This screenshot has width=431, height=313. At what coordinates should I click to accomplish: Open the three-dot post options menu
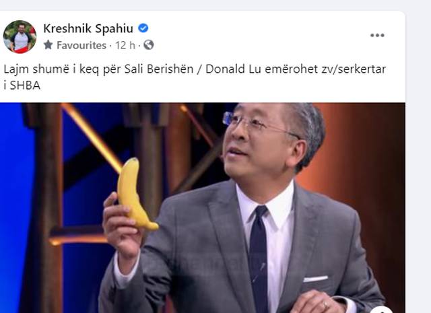point(377,35)
